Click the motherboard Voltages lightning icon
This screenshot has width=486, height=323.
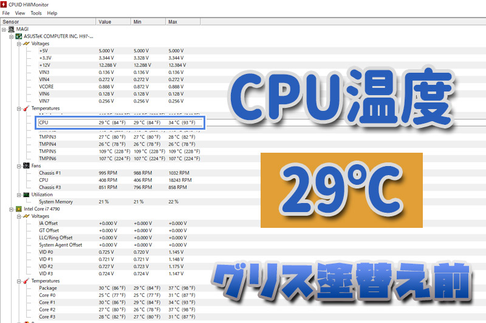point(26,44)
